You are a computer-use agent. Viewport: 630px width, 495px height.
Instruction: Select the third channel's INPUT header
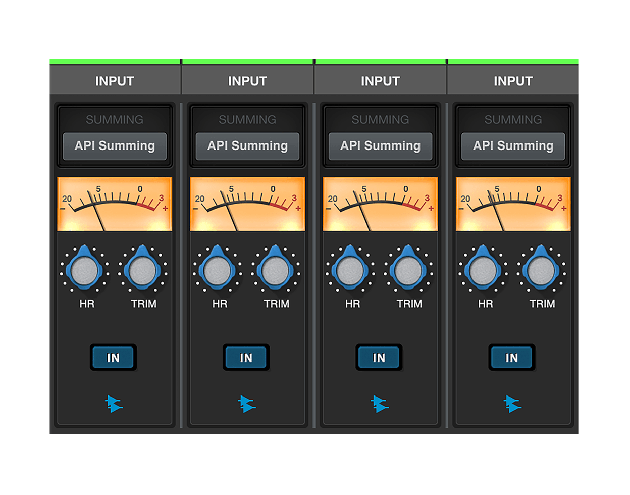pos(380,80)
